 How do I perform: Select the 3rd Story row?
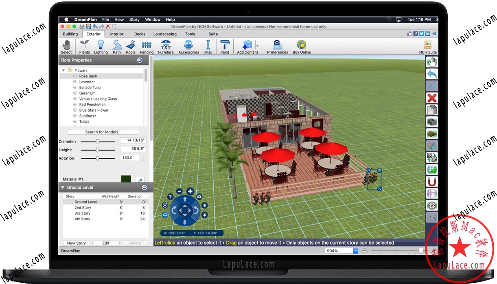(x=83, y=213)
